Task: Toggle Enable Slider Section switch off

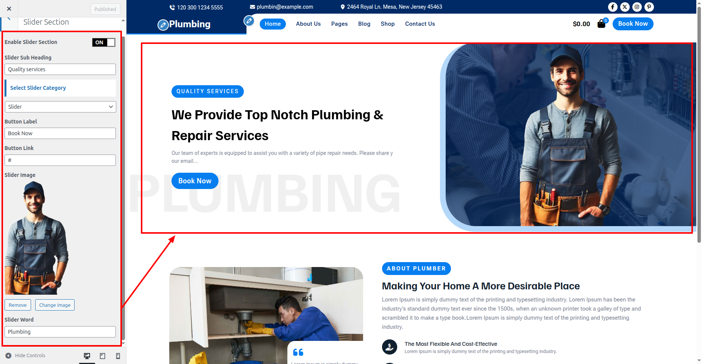Action: [x=103, y=42]
